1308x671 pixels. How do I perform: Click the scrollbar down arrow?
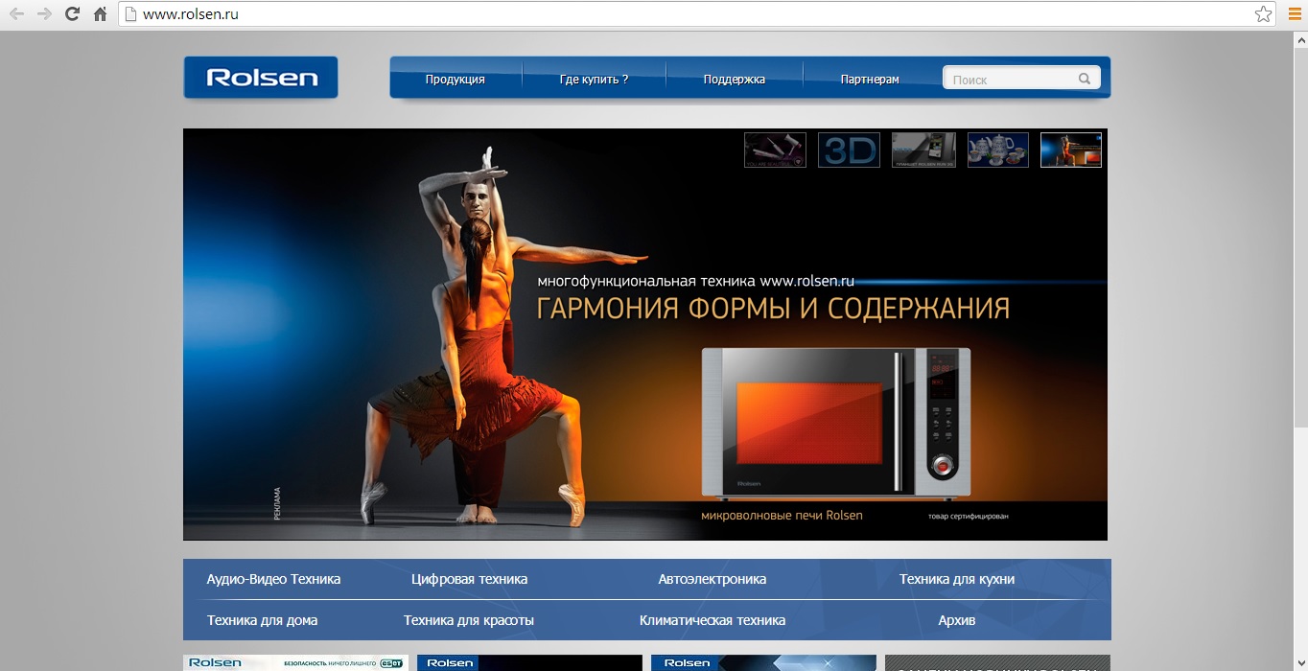click(x=1300, y=662)
